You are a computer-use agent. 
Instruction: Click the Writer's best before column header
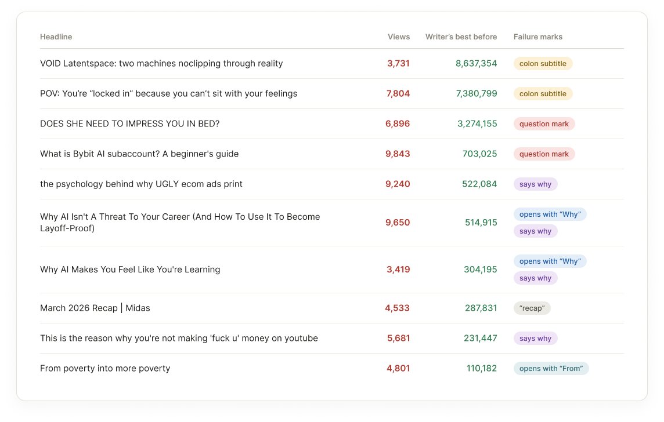(461, 37)
